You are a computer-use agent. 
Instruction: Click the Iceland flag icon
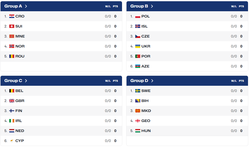click(x=137, y=26)
